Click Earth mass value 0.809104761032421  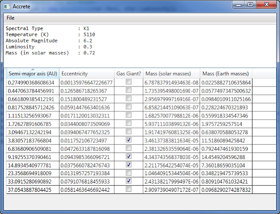(x=224, y=182)
